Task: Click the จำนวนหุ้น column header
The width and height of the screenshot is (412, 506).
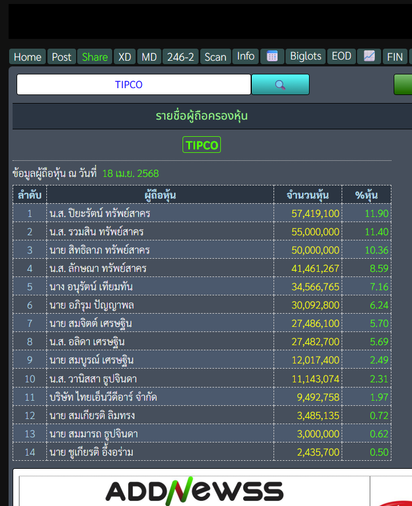Action: (308, 195)
